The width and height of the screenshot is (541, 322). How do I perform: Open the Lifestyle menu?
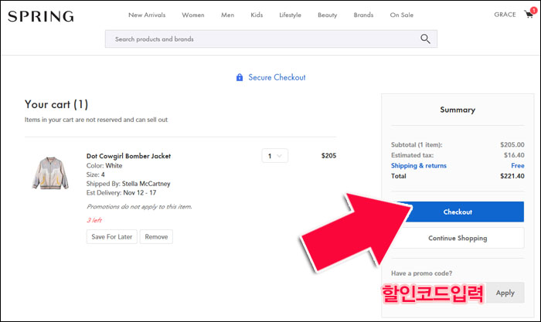point(290,15)
